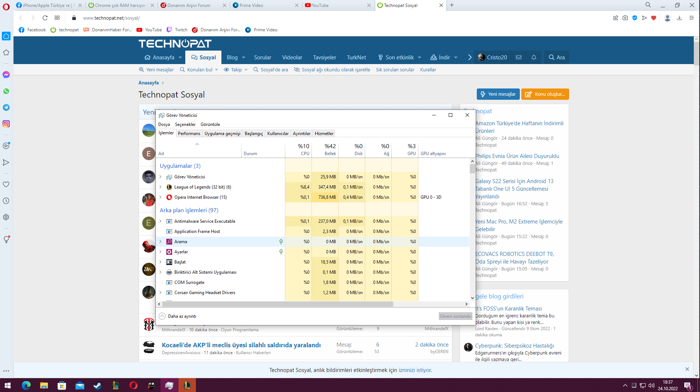Open the Opera sidebar settings gear

point(6,217)
